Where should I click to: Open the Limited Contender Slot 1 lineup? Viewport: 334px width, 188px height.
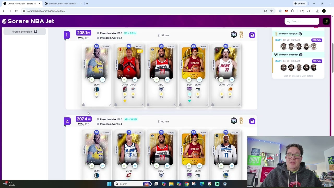298,65
